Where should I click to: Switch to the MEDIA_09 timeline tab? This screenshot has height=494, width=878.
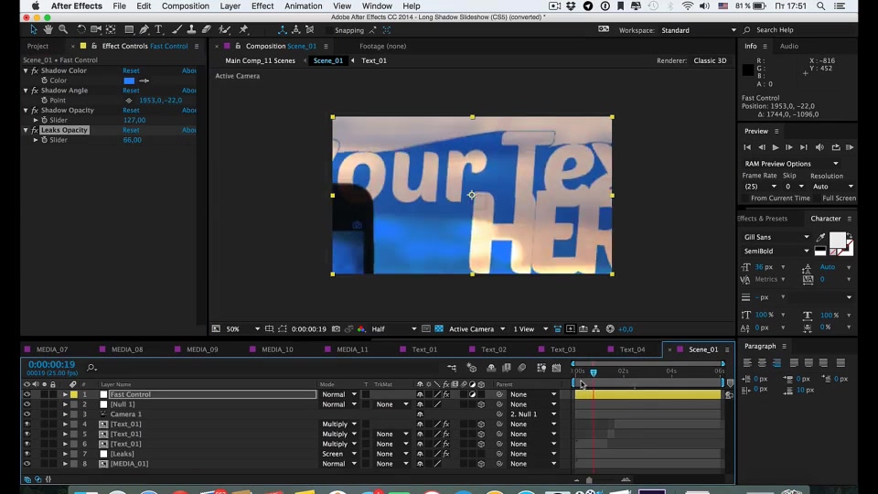[x=202, y=349]
